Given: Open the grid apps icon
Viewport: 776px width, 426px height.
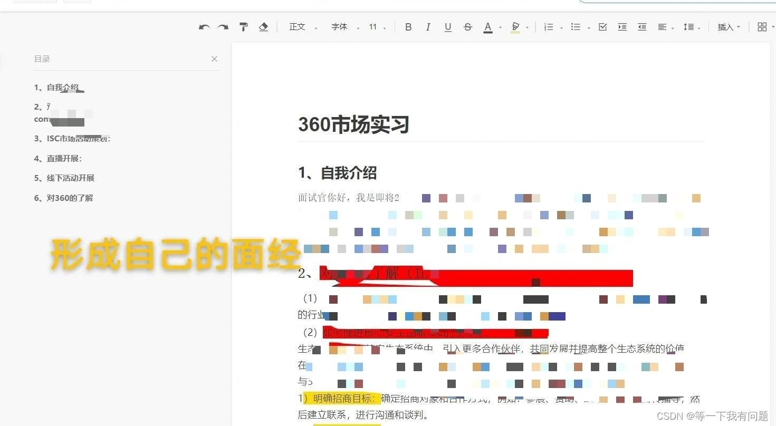Looking at the screenshot, I should click(x=762, y=27).
